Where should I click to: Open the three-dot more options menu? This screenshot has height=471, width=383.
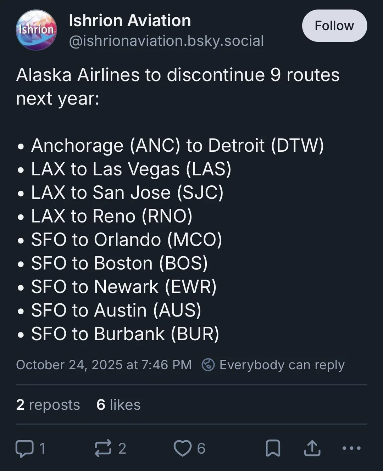tap(351, 448)
